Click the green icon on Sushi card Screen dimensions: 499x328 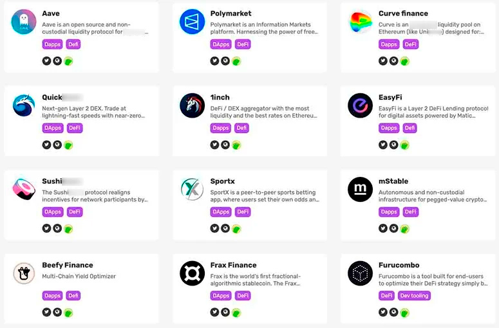(68, 228)
